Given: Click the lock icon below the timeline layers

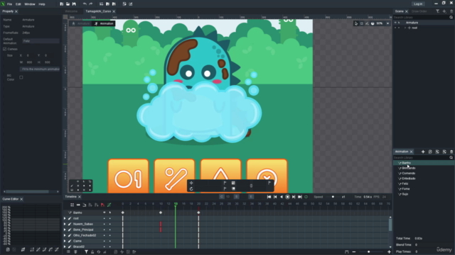Looking at the screenshot, I should point(92,252).
